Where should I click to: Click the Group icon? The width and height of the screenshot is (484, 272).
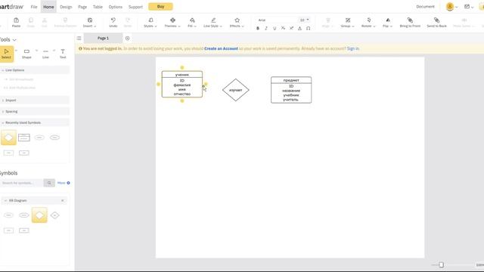[348, 20]
